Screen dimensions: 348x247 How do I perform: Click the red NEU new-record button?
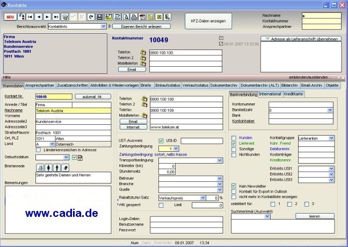tap(10, 17)
